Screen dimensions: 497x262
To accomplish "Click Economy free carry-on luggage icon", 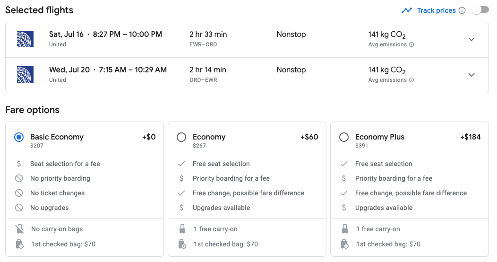I will pos(182,229).
